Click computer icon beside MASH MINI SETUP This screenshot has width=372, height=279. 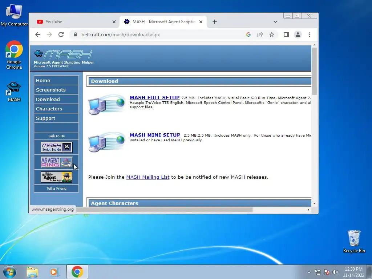pyautogui.click(x=106, y=142)
